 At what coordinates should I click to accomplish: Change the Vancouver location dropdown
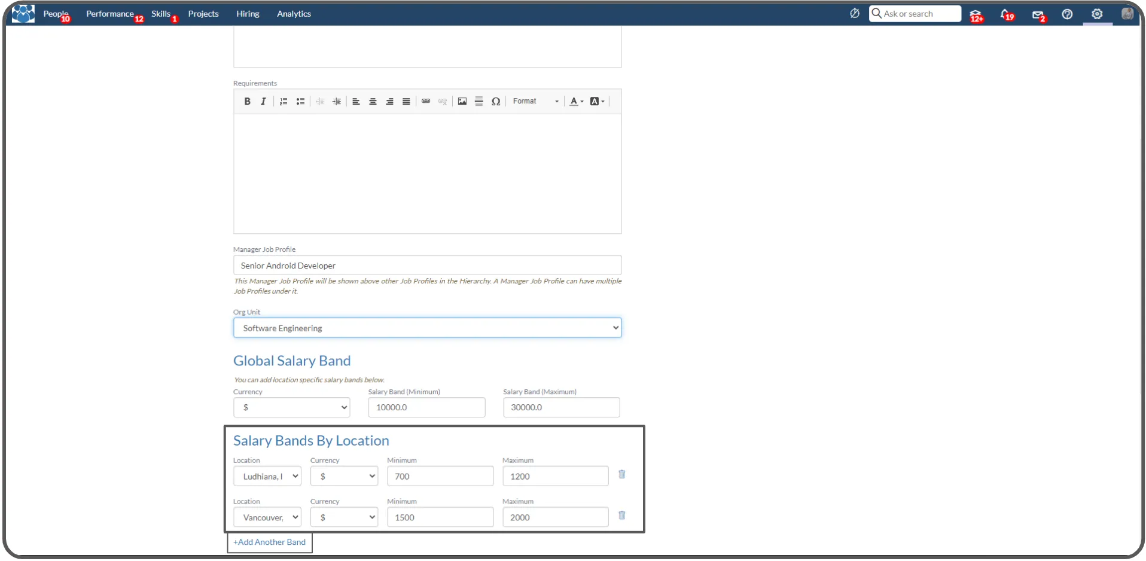coord(267,517)
